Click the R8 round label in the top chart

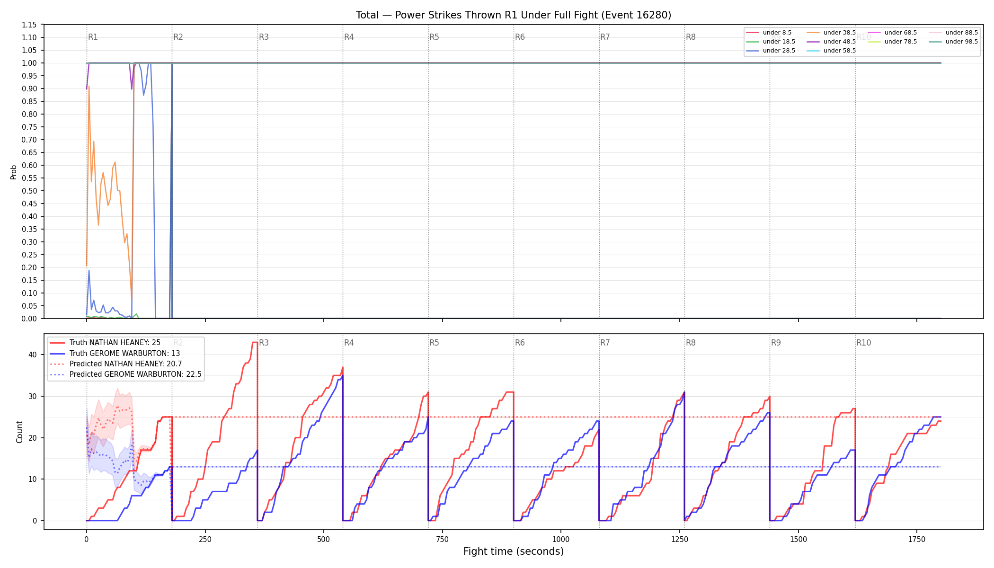pos(691,37)
